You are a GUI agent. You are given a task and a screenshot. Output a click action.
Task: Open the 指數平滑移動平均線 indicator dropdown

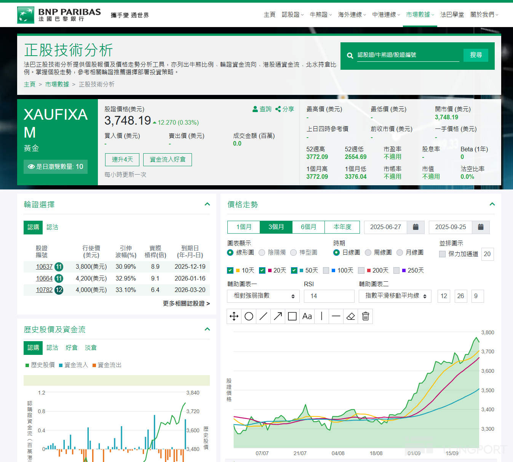click(395, 296)
